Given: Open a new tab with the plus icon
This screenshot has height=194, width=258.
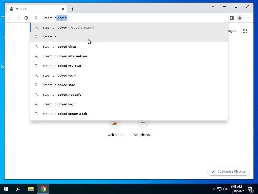Looking at the screenshot, I should tap(73, 9).
